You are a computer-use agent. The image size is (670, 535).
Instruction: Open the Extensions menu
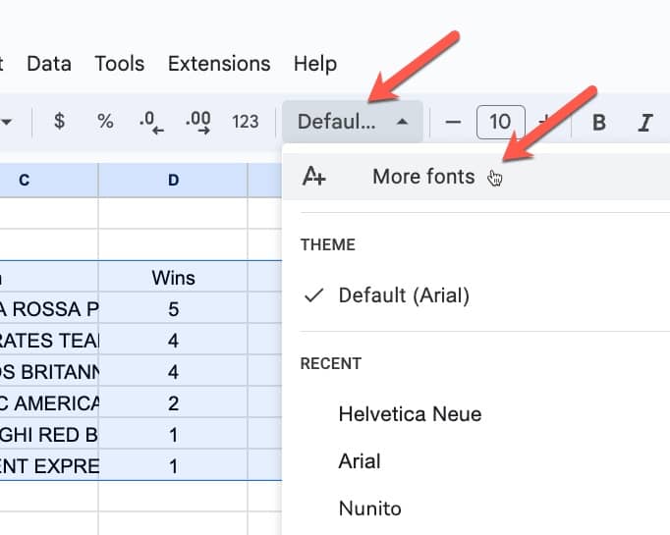click(219, 64)
